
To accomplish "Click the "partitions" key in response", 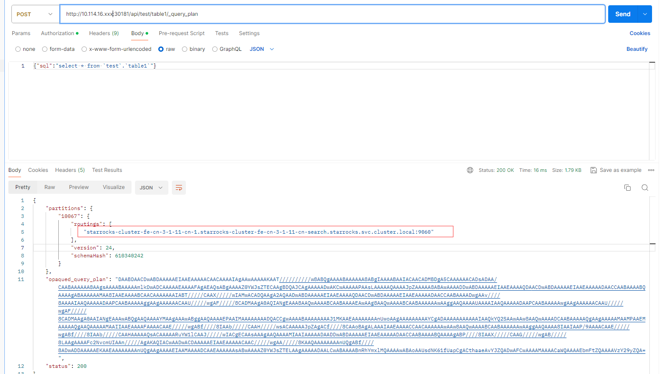I will pos(64,208).
